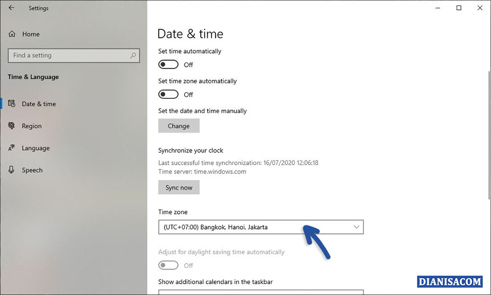Toggle Adjust for daylight saving time
Image resolution: width=491 pixels, height=295 pixels.
click(x=168, y=265)
